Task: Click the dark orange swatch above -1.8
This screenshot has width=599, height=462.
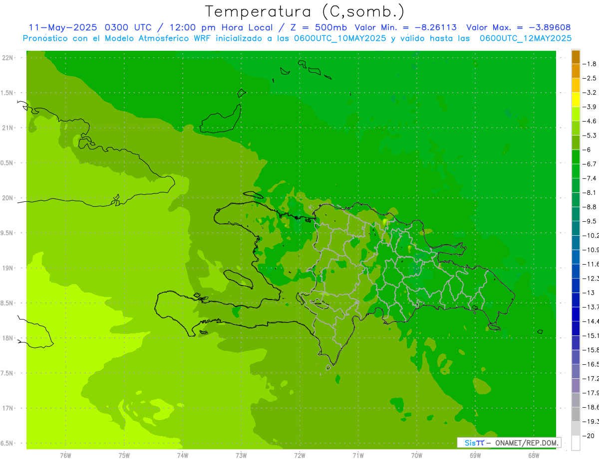Action: pos(576,56)
